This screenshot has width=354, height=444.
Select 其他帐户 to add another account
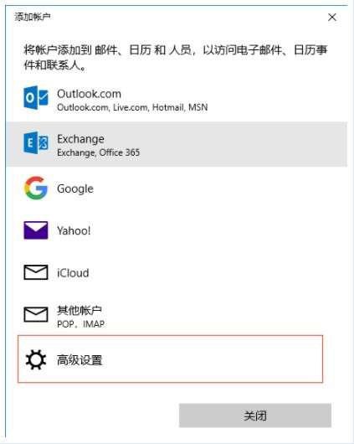pyautogui.click(x=177, y=315)
